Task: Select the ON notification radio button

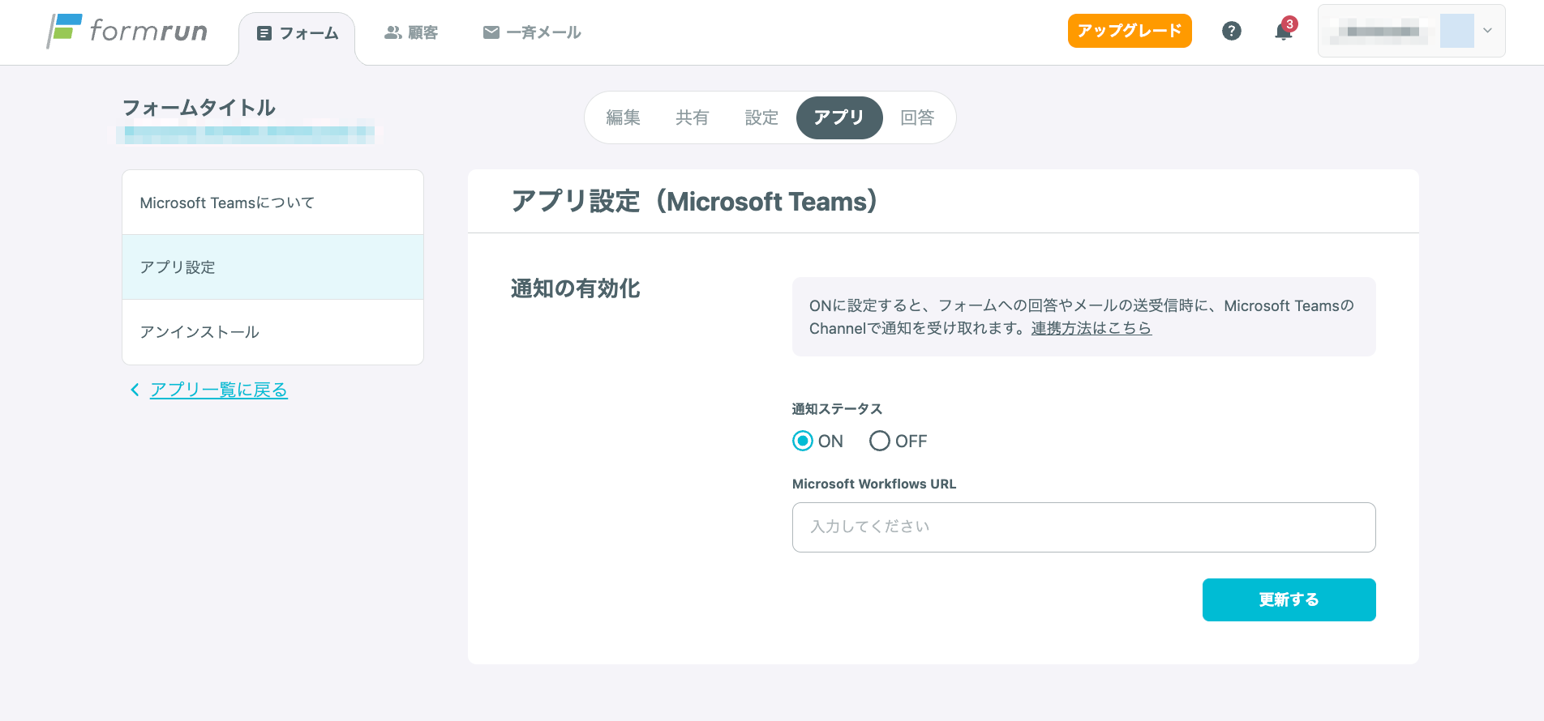Action: point(803,441)
